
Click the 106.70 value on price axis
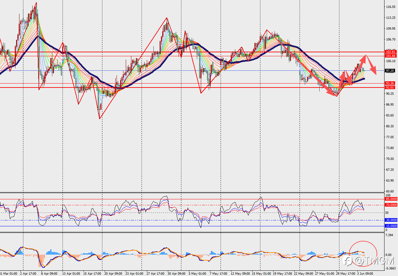tap(391, 39)
